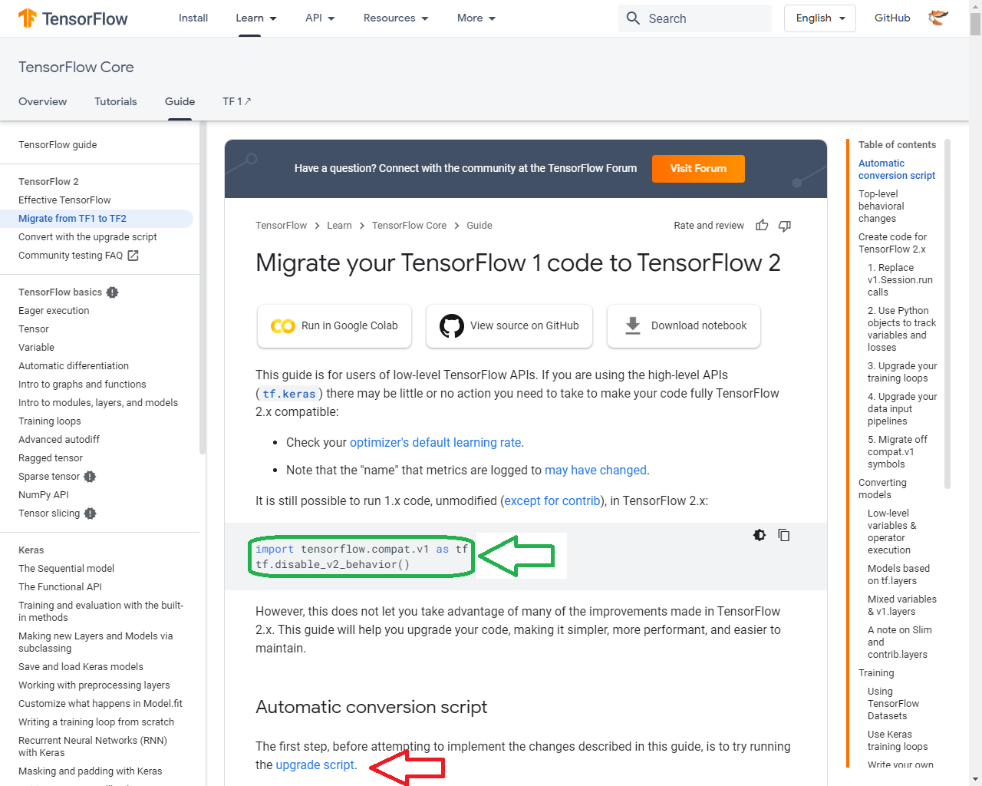Open TensorFlow guide in sidebar
This screenshot has height=786, width=982.
58,145
